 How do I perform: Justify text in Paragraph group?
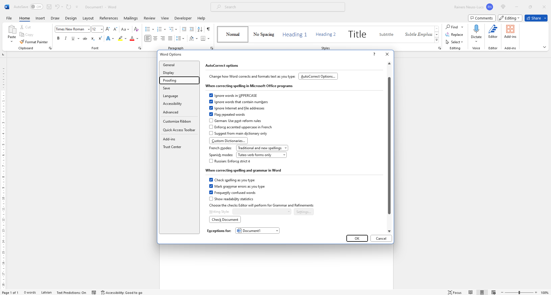point(170,38)
